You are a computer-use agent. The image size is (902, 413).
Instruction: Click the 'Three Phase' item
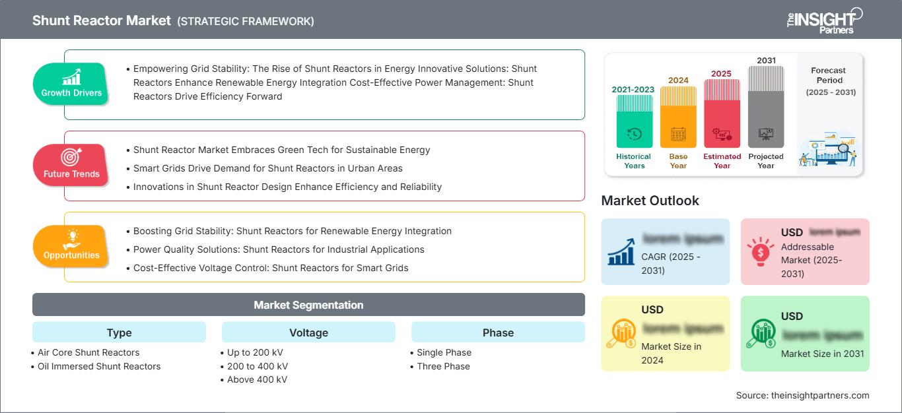coord(444,366)
